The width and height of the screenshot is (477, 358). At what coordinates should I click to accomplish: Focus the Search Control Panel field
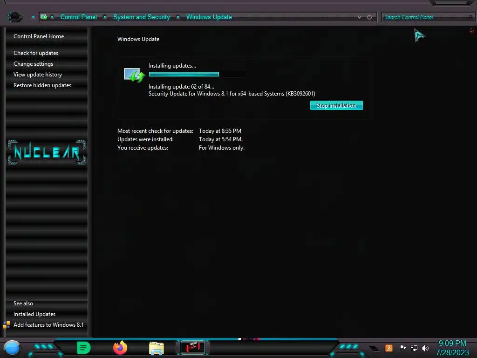(428, 17)
